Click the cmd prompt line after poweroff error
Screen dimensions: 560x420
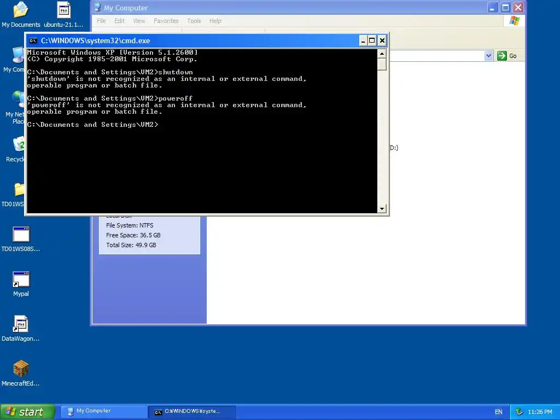[92, 125]
